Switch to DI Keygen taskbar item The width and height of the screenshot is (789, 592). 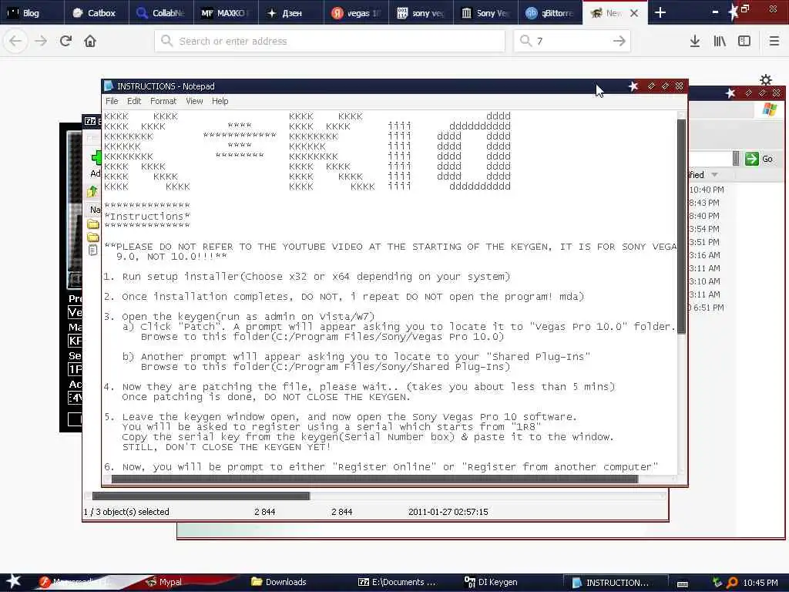[x=491, y=582]
